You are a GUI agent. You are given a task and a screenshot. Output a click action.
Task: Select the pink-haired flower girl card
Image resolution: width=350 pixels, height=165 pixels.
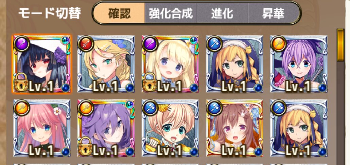[42, 128]
